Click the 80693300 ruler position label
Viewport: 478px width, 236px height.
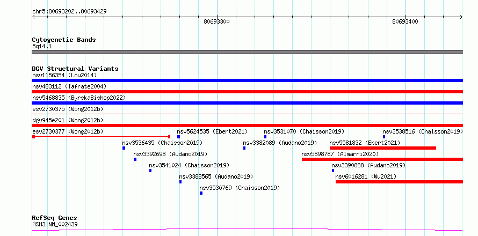point(217,21)
